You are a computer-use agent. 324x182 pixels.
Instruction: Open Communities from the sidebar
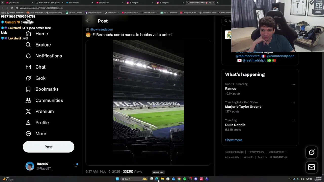click(x=44, y=100)
